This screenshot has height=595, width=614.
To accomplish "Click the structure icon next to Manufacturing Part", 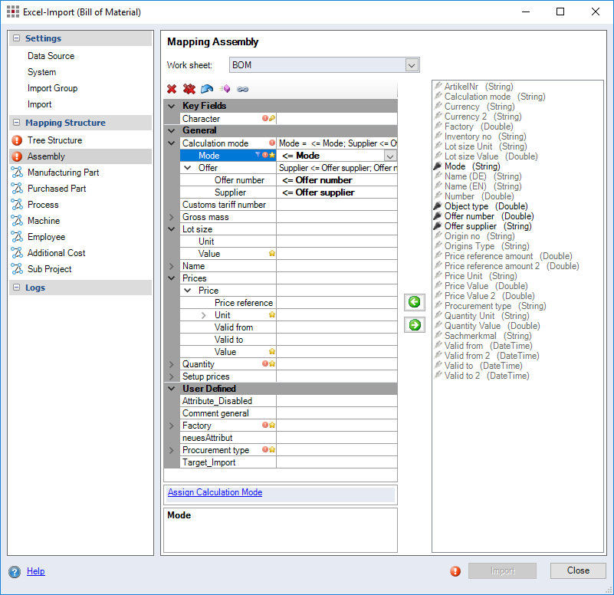I will (x=17, y=173).
